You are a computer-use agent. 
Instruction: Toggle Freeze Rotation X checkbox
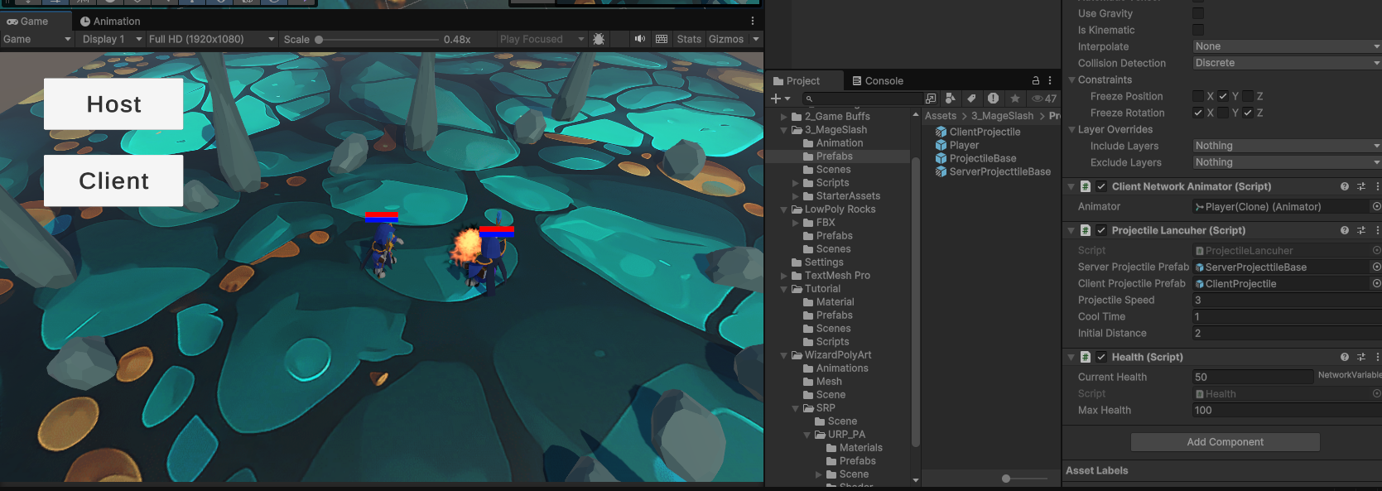coord(1198,113)
